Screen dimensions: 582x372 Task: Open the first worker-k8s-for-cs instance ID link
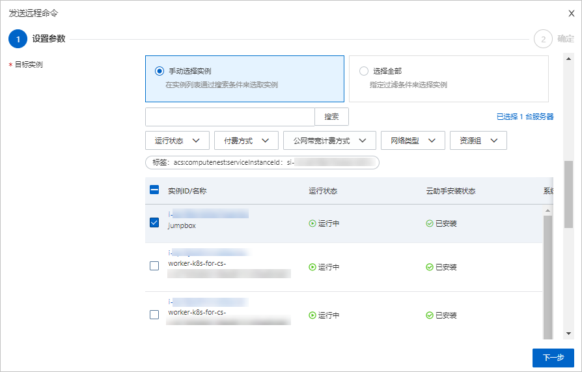(x=208, y=253)
